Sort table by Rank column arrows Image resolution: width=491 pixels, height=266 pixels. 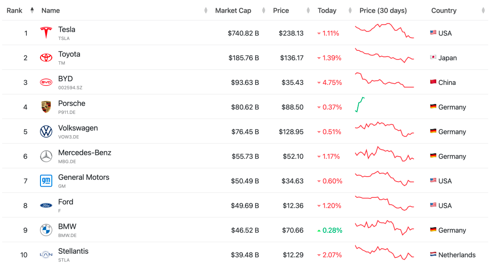coord(32,10)
